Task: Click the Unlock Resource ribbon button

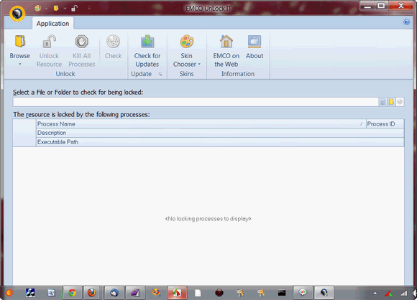Action: pos(49,51)
